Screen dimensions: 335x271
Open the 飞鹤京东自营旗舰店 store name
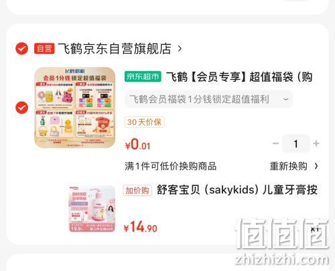click(115, 48)
